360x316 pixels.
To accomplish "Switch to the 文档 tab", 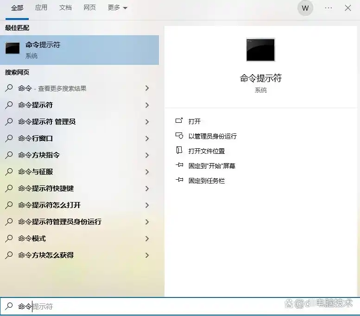I will [x=65, y=8].
